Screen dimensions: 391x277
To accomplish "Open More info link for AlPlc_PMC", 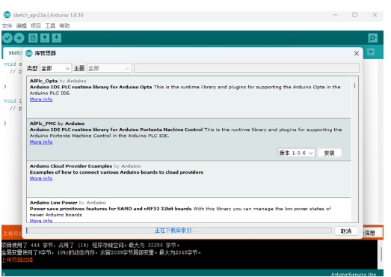I will click(x=41, y=141).
